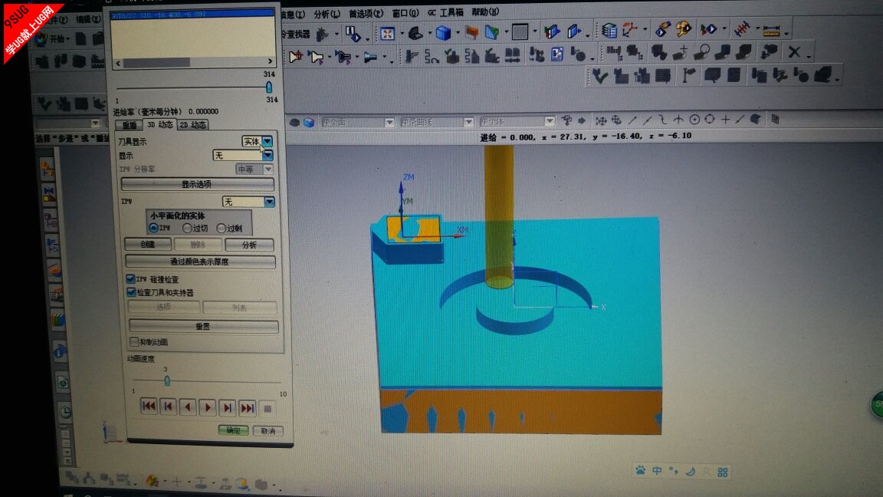
Task: Click the flag icon in third toolbar row
Action: coord(688,75)
